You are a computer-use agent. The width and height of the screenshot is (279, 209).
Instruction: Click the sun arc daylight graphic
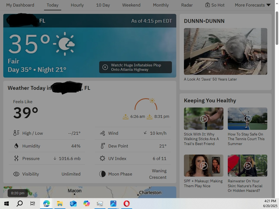(146, 104)
